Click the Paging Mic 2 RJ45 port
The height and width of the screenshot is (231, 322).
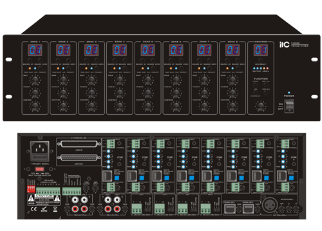pos(249,209)
